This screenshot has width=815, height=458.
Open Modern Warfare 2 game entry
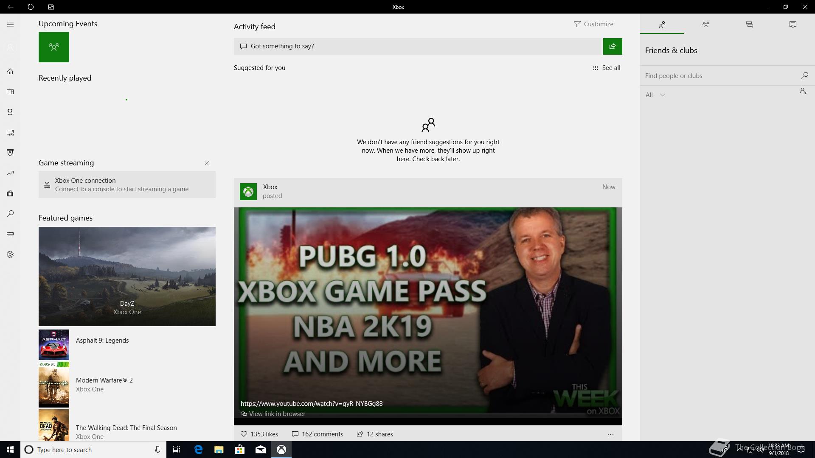pyautogui.click(x=127, y=385)
